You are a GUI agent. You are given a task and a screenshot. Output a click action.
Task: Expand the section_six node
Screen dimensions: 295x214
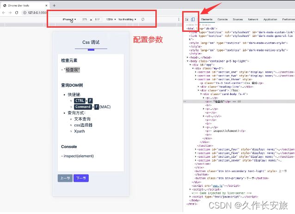[x=196, y=157]
